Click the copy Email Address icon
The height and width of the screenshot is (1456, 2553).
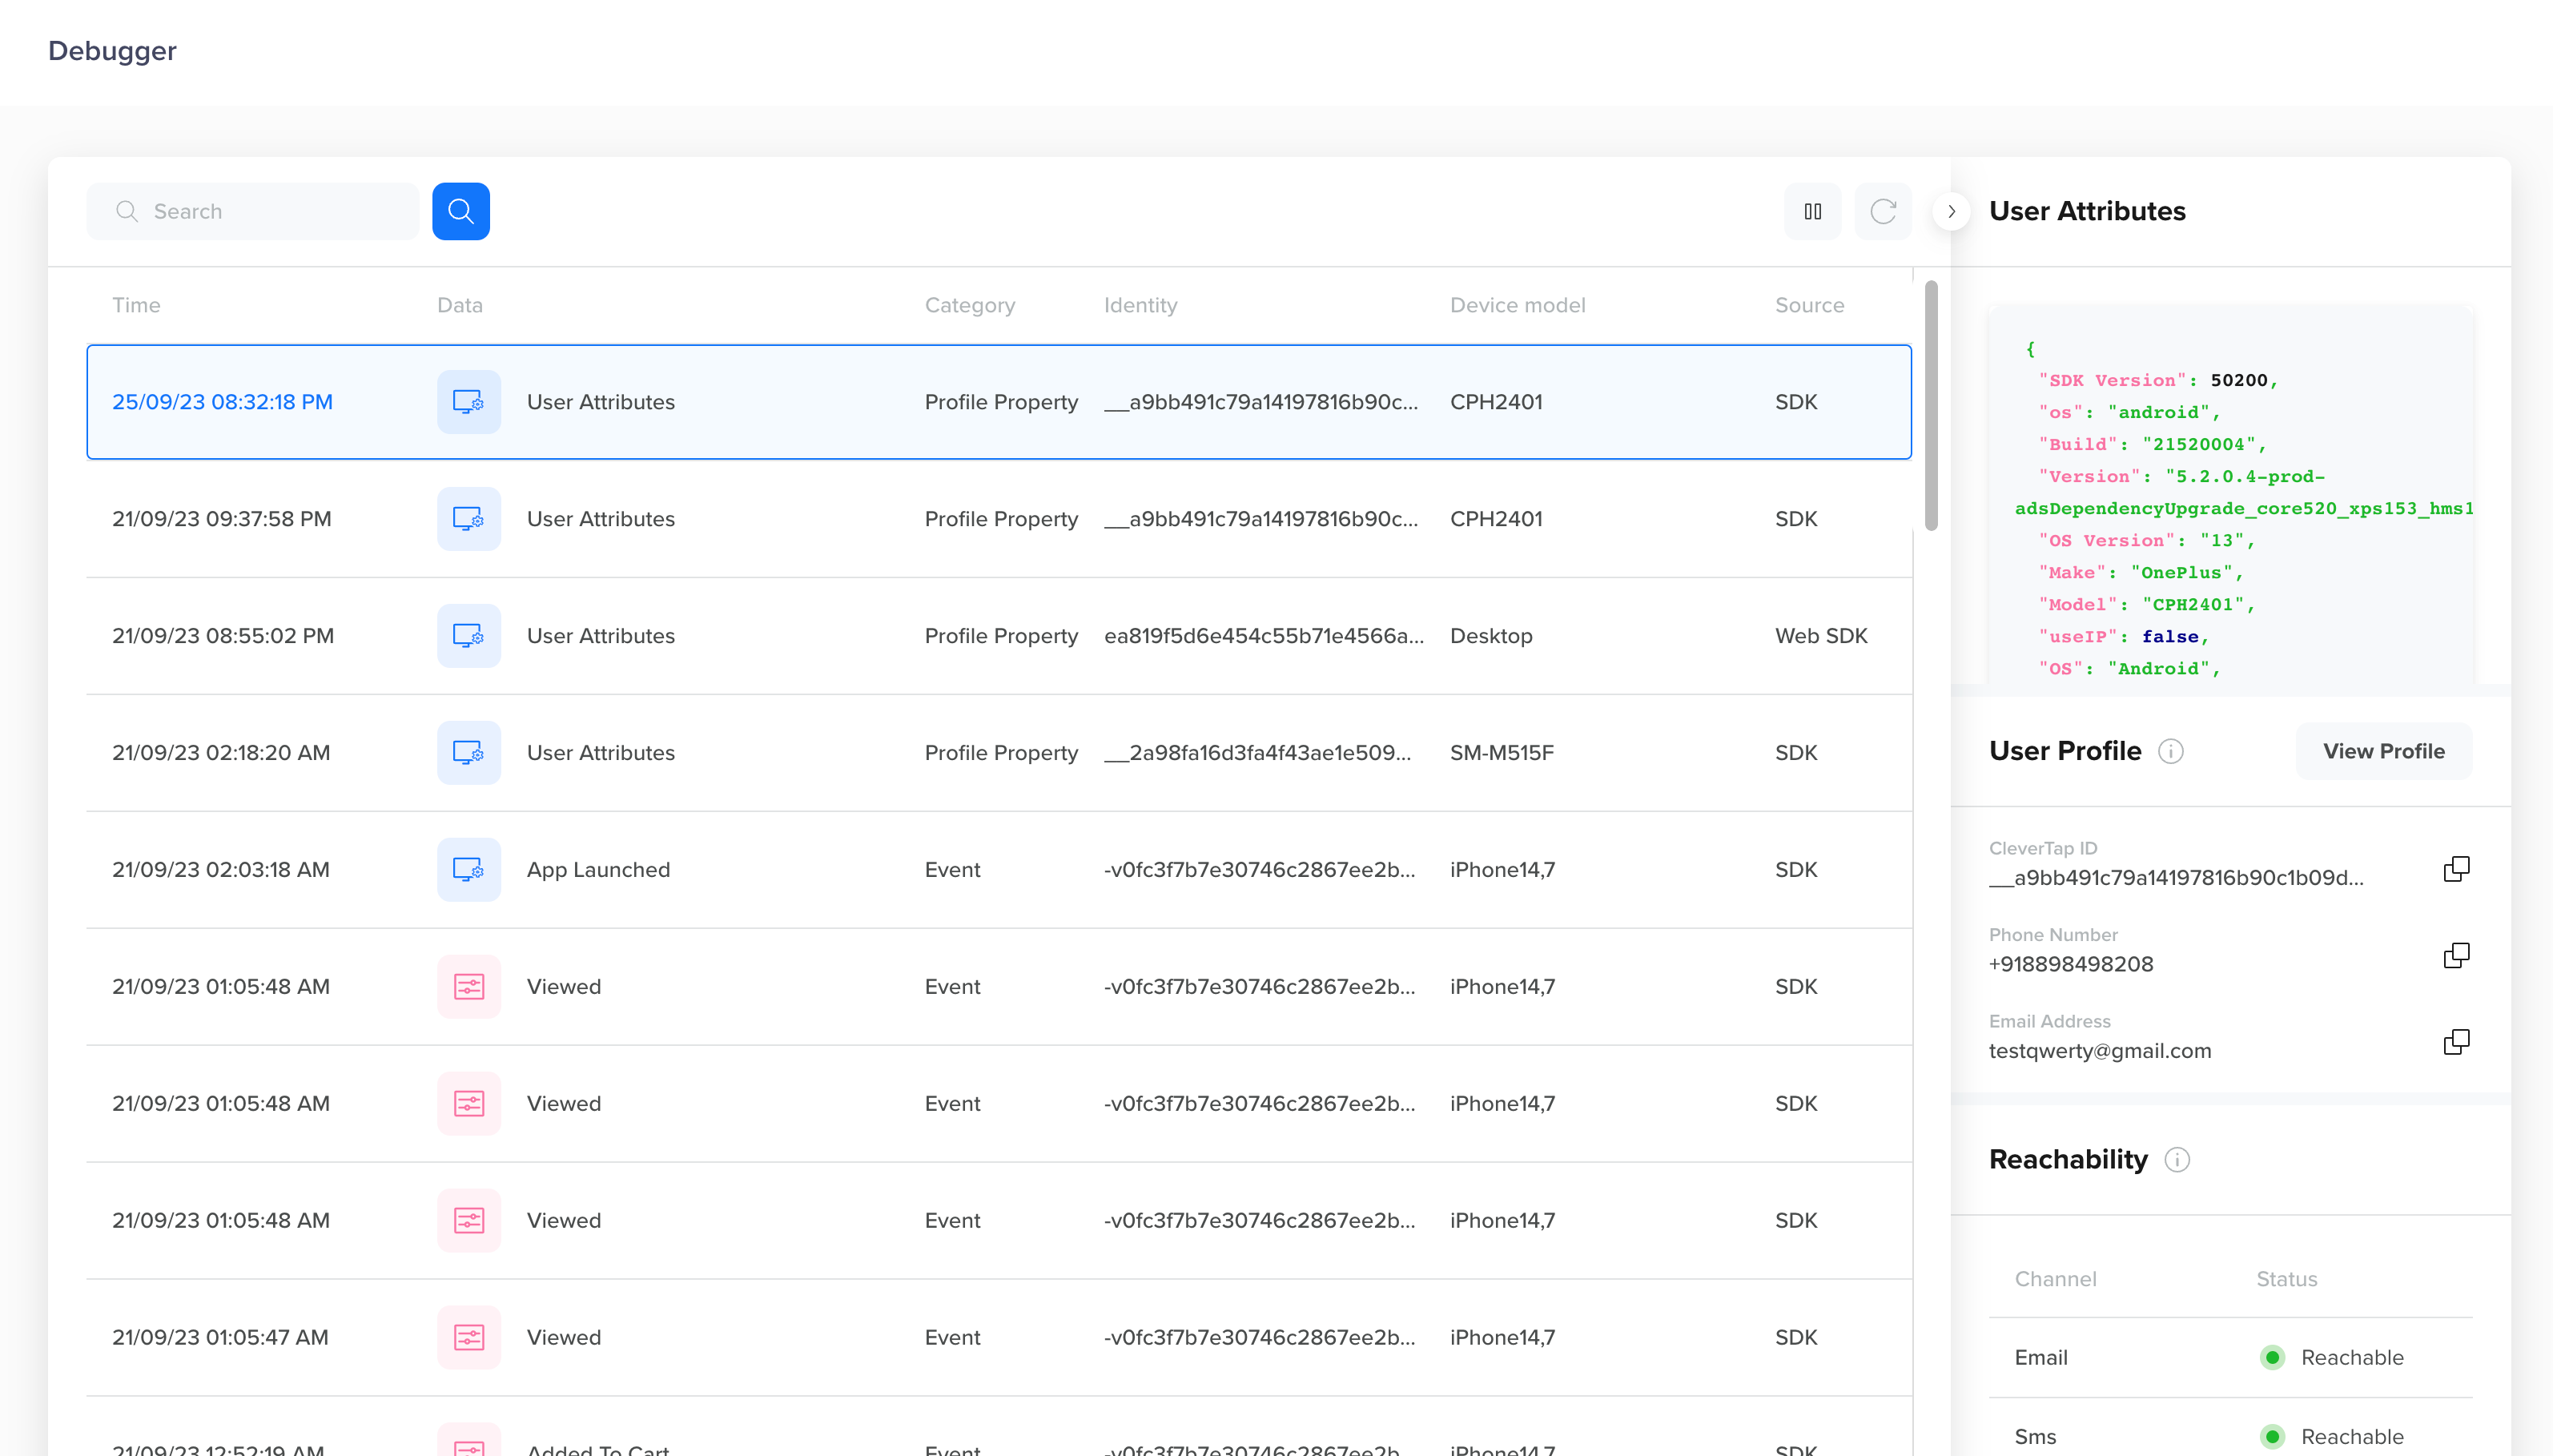[x=2457, y=1040]
